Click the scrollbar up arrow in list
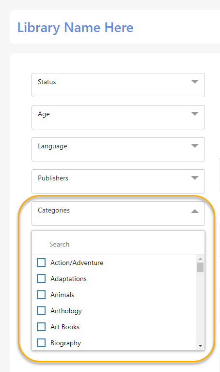Screen dimensions: 220x372 pos(201,259)
